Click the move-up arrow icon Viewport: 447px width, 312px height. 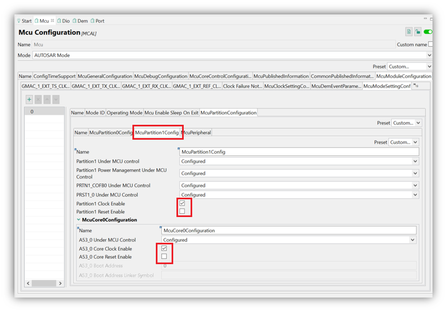[47, 99]
